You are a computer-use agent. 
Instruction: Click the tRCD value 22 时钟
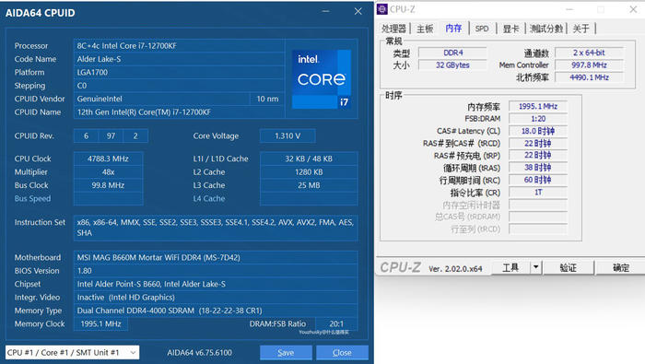pos(538,143)
